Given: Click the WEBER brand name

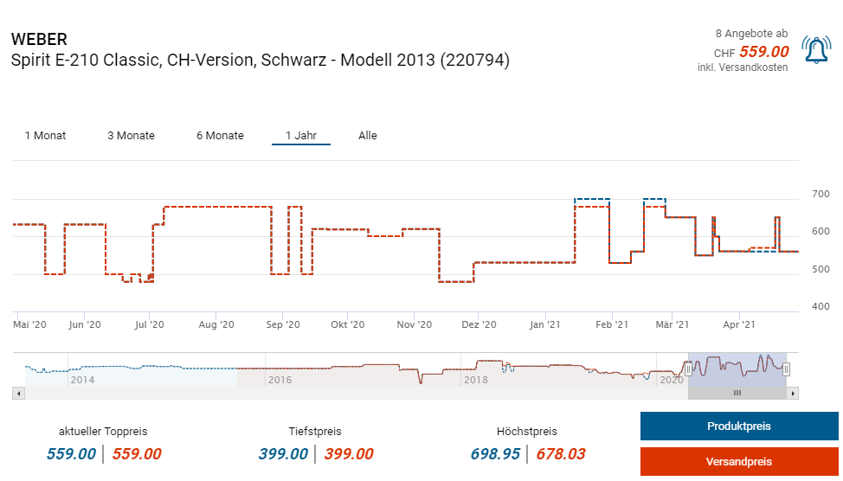Looking at the screenshot, I should 39,40.
